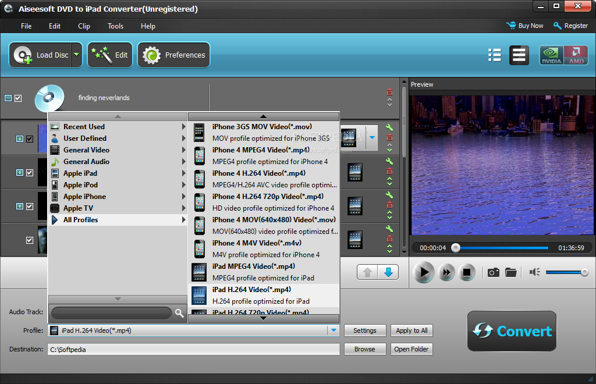596x384 pixels.
Task: Toggle NVIDIA acceleration icon
Action: pos(551,55)
